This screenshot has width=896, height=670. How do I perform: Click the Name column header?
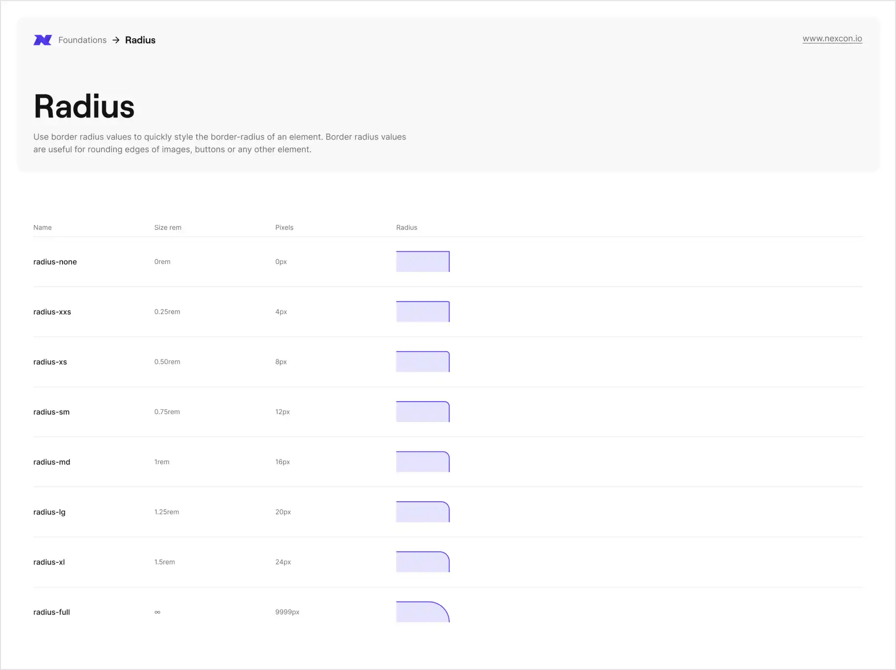43,227
